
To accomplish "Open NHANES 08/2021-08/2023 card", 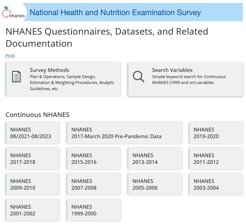I will tap(32, 133).
